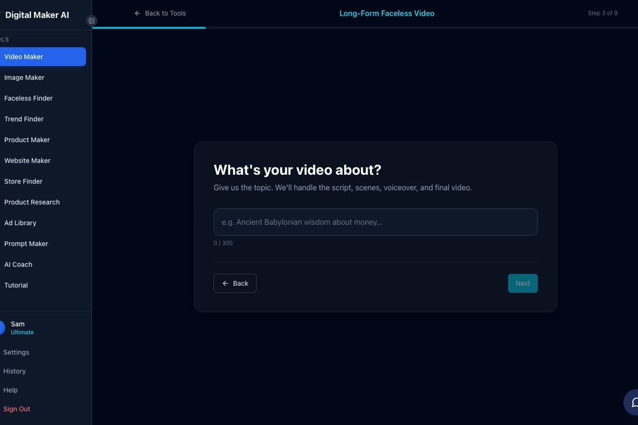Image resolution: width=638 pixels, height=425 pixels.
Task: Click Sign Out
Action: pyautogui.click(x=16, y=409)
